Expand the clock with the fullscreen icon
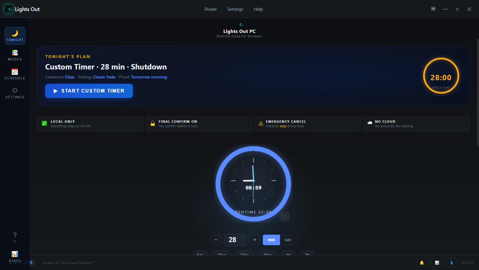The image size is (479, 270). click(x=285, y=217)
